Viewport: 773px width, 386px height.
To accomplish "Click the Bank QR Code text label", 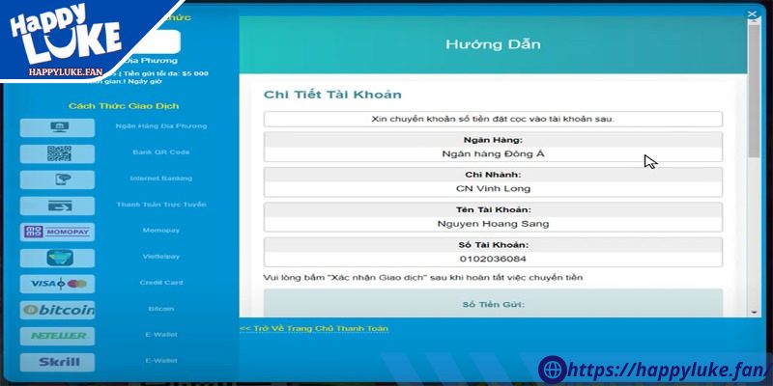I will tap(161, 152).
